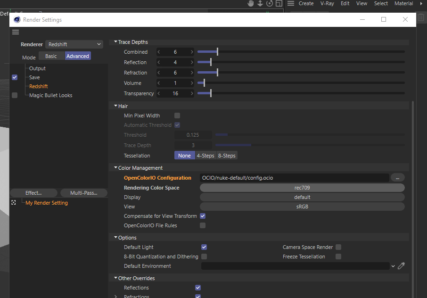
Task: Disable Compensate for View Transform
Action: click(x=203, y=216)
